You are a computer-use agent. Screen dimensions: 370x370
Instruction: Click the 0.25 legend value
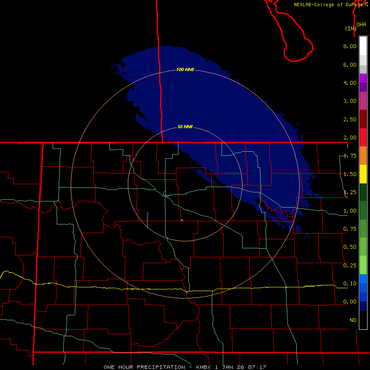(350, 266)
